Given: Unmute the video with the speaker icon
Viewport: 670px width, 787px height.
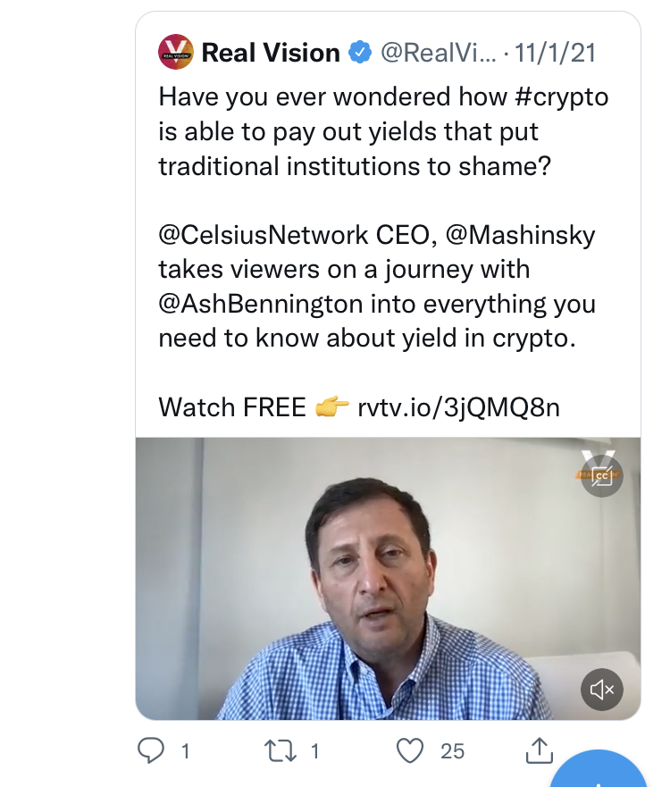Looking at the screenshot, I should [602, 689].
